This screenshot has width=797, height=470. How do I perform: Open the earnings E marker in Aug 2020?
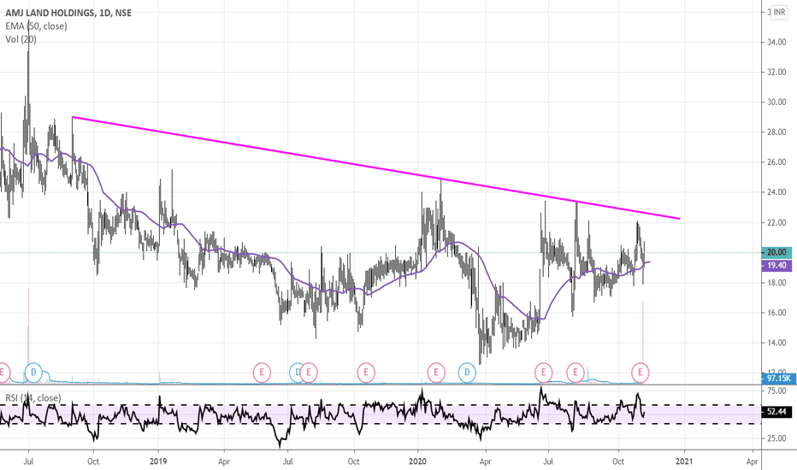576,373
